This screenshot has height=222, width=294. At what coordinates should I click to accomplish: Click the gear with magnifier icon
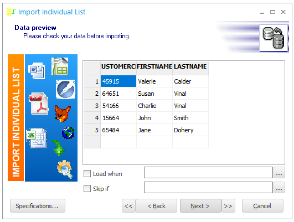pyautogui.click(x=65, y=169)
